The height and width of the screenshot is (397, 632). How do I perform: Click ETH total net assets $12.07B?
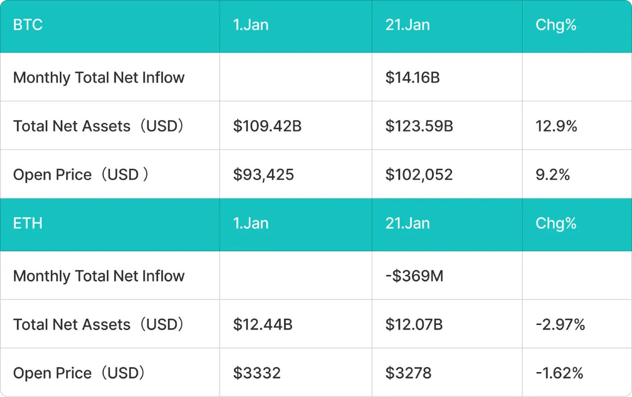[x=414, y=324]
